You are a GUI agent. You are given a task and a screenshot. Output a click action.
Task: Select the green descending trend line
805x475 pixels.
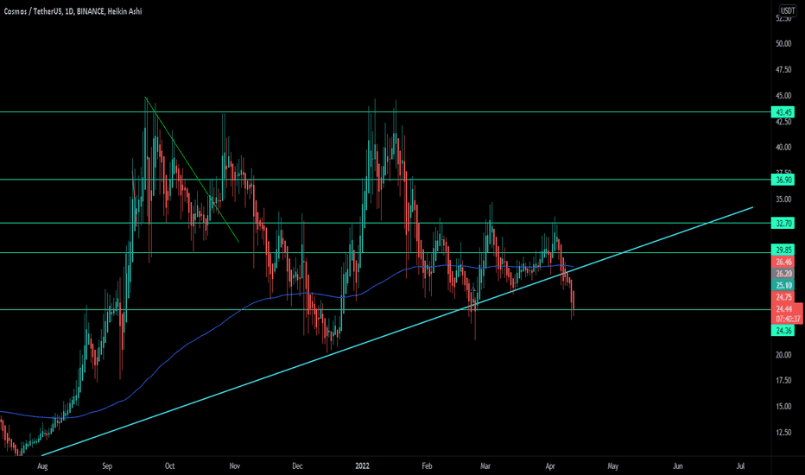click(x=192, y=169)
